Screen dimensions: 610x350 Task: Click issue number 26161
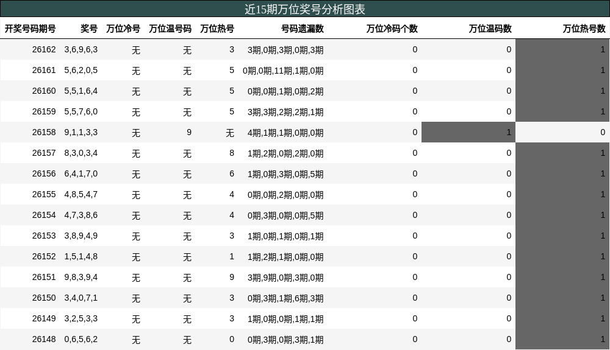[44, 70]
